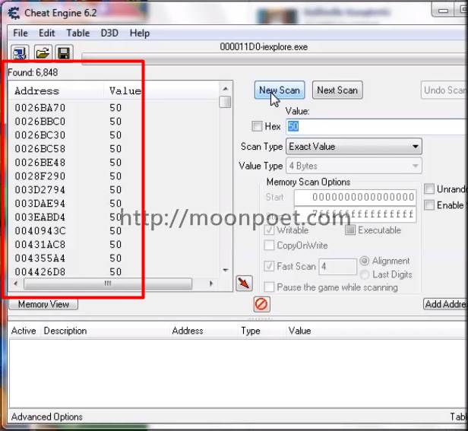This screenshot has height=431, width=468.
Task: Open the D3D menu
Action: click(109, 33)
